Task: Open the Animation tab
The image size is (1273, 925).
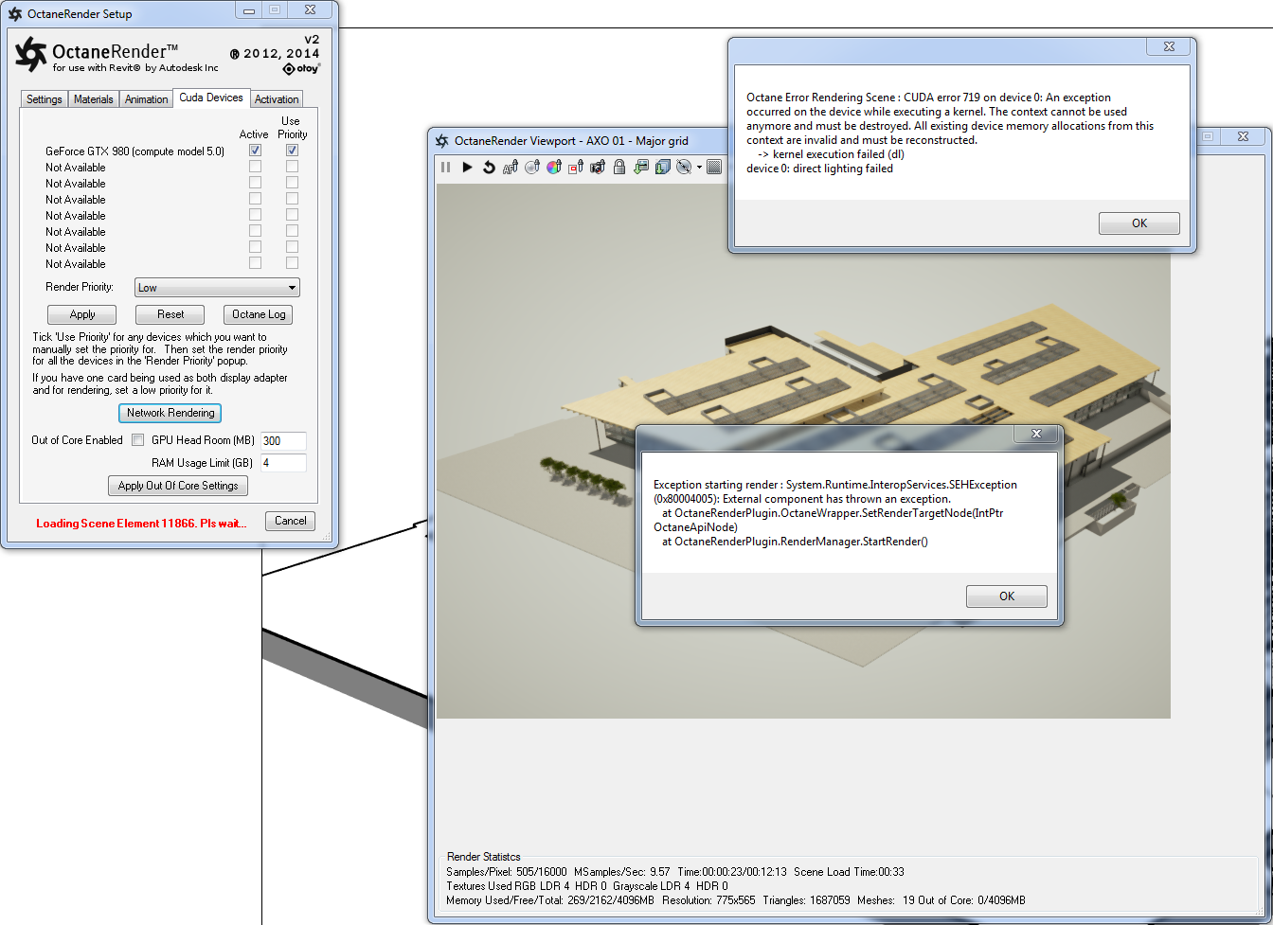Action: click(147, 99)
